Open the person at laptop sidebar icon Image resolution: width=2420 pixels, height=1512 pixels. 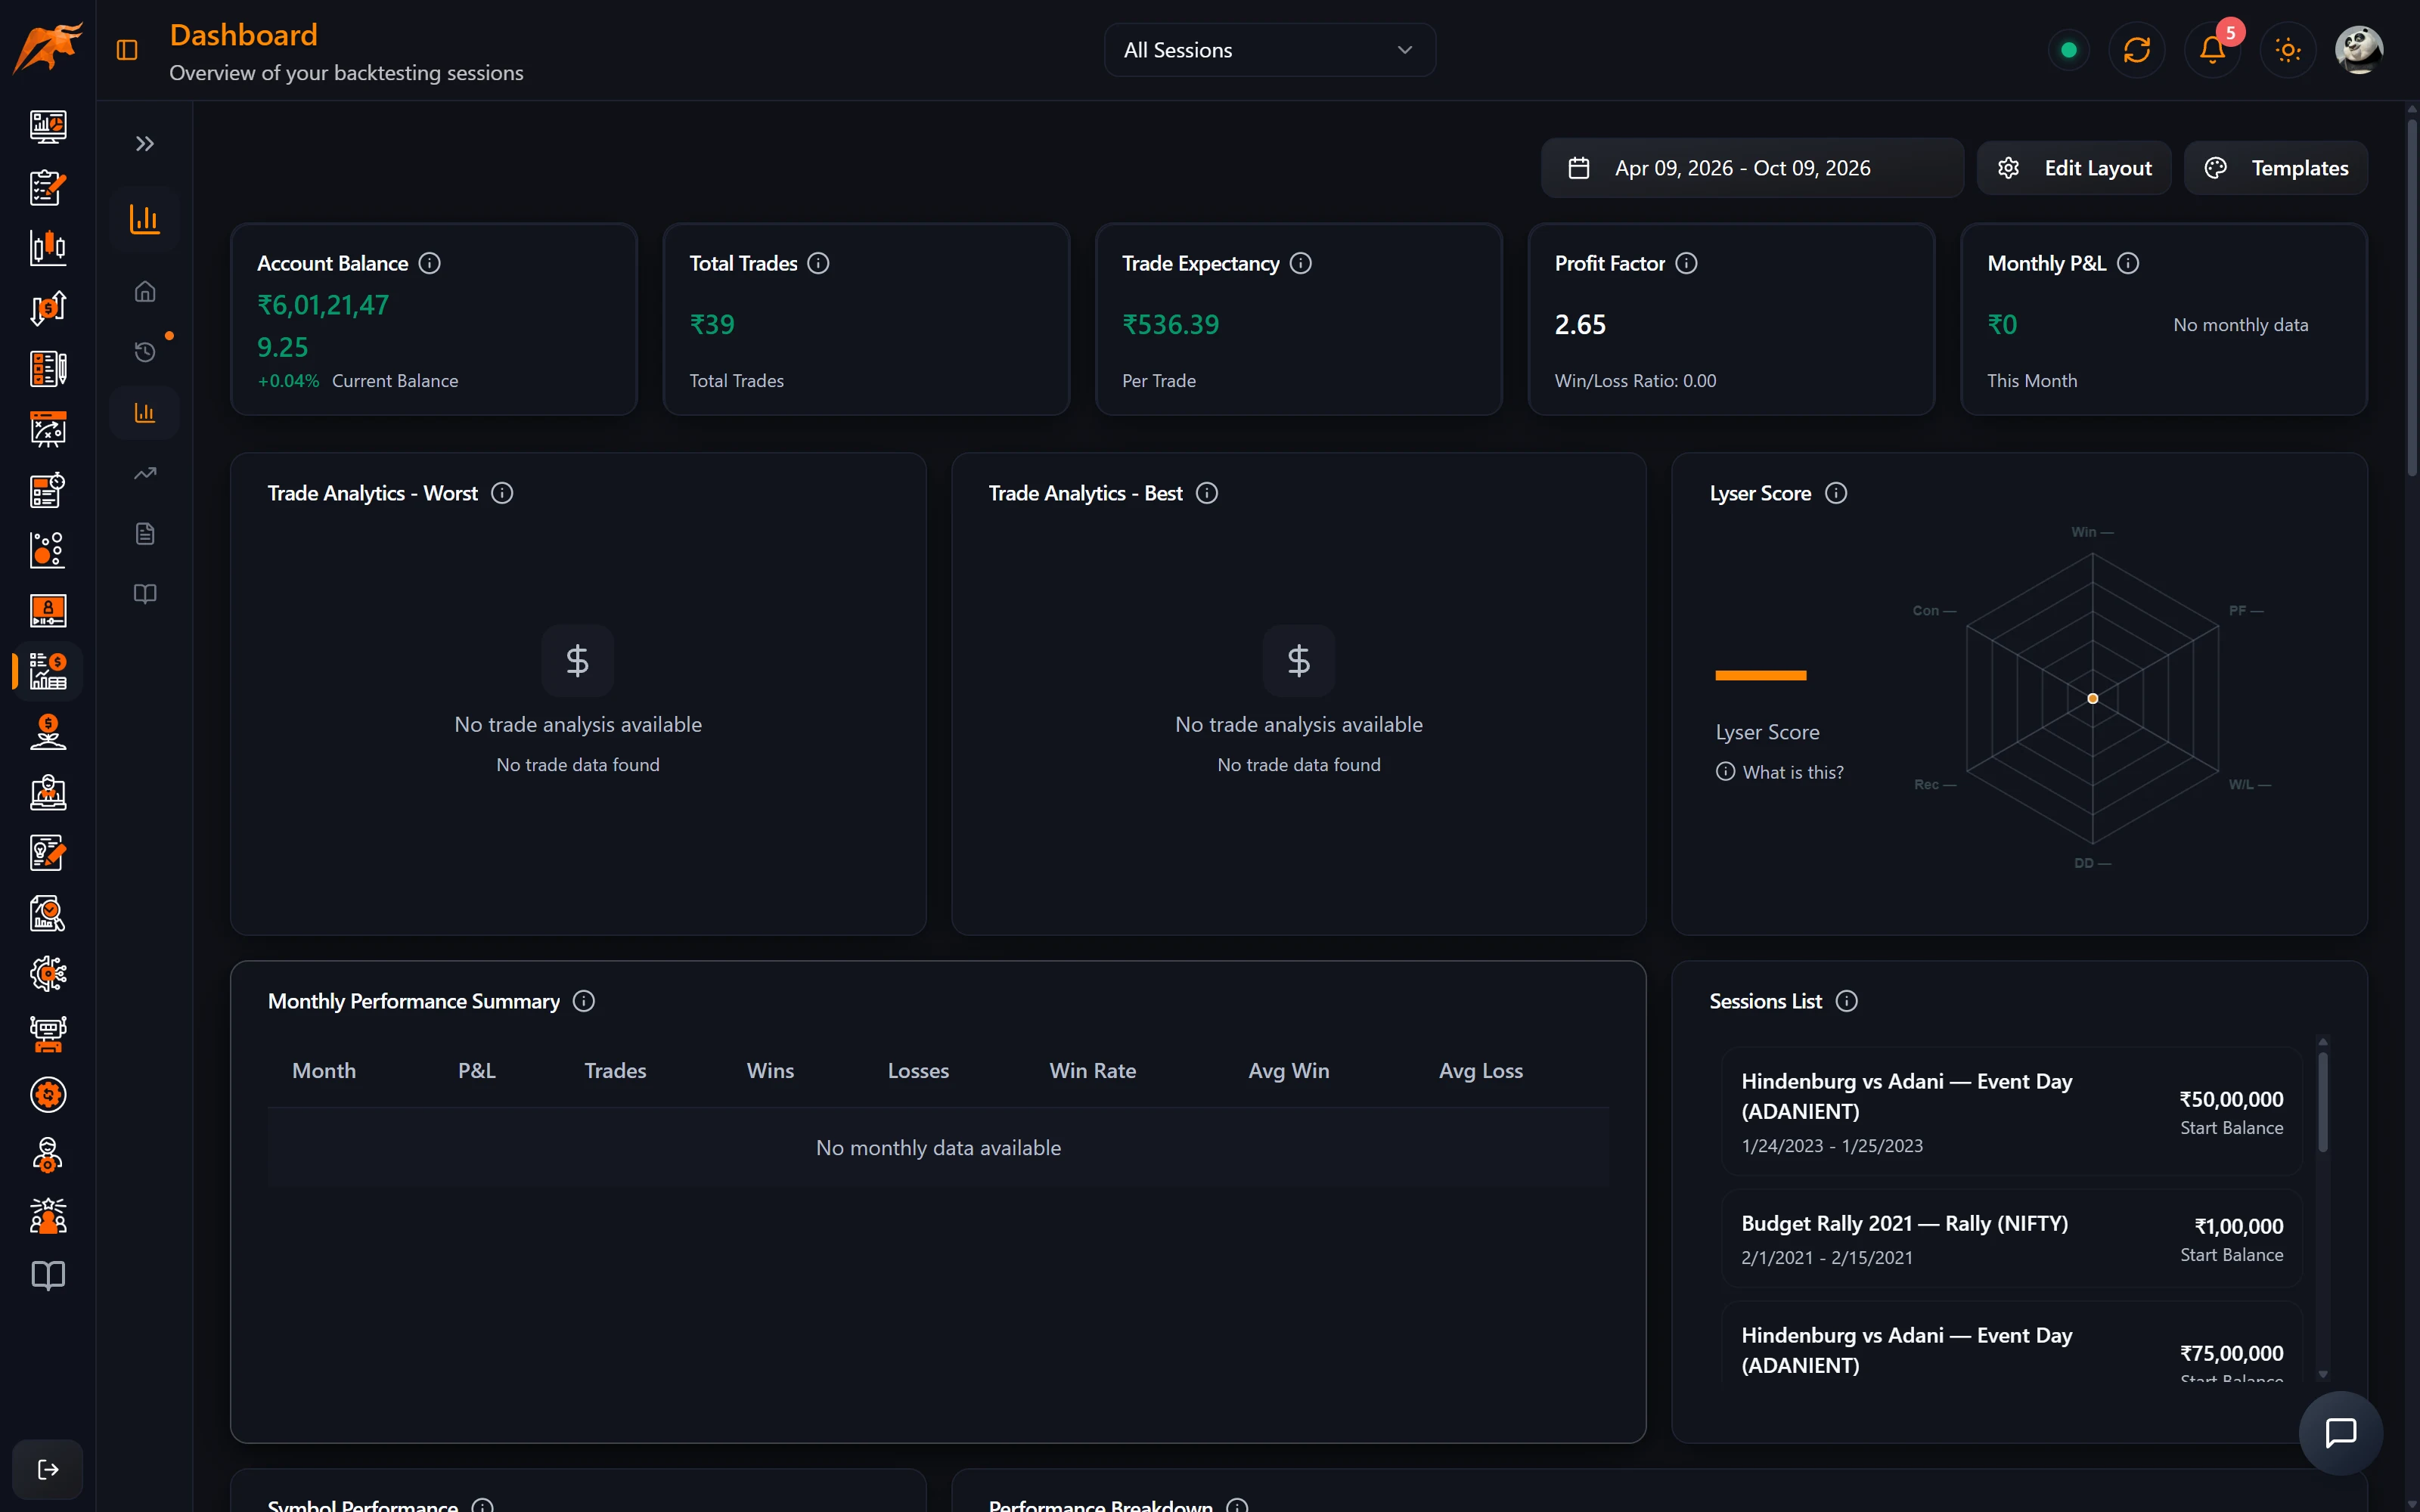48,793
